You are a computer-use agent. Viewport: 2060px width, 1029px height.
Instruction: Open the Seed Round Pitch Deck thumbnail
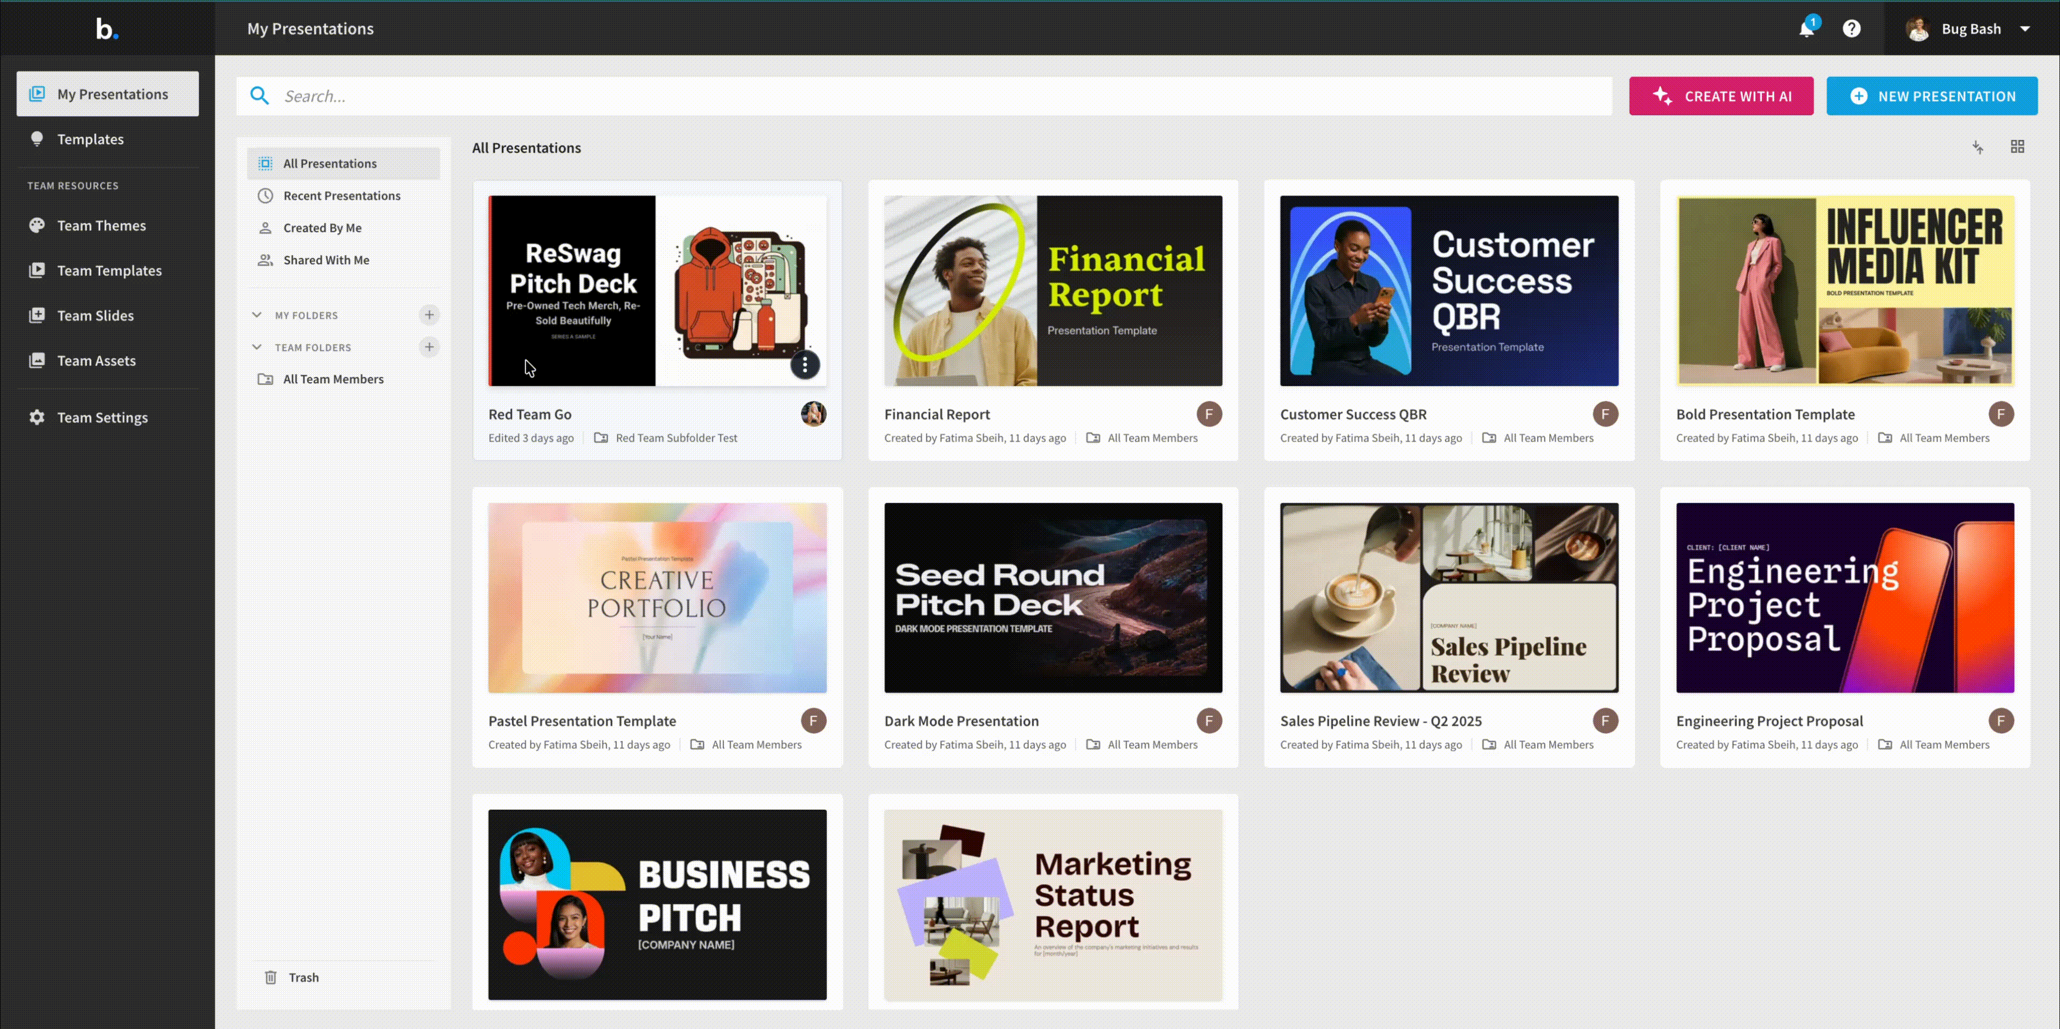click(x=1053, y=598)
